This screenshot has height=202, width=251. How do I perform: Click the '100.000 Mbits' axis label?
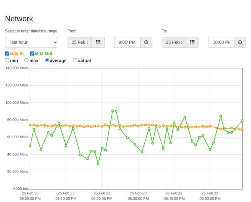tap(17, 103)
